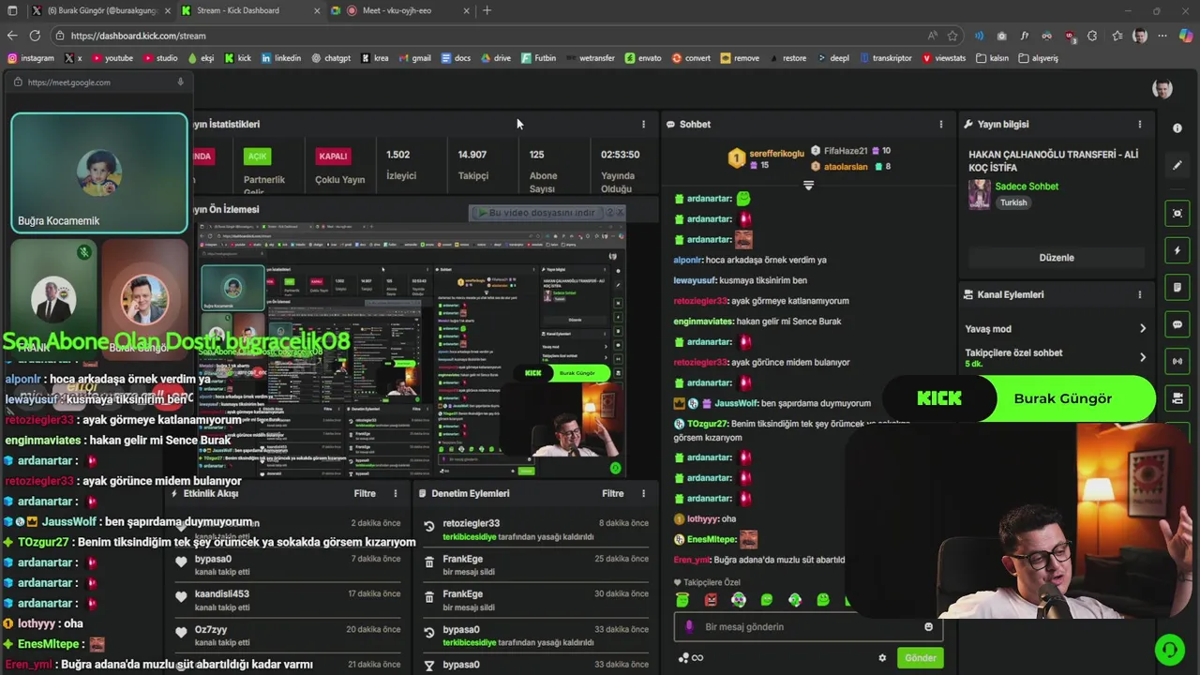
Task: Click seref​erikoglu top gifter name
Action: [x=776, y=154]
